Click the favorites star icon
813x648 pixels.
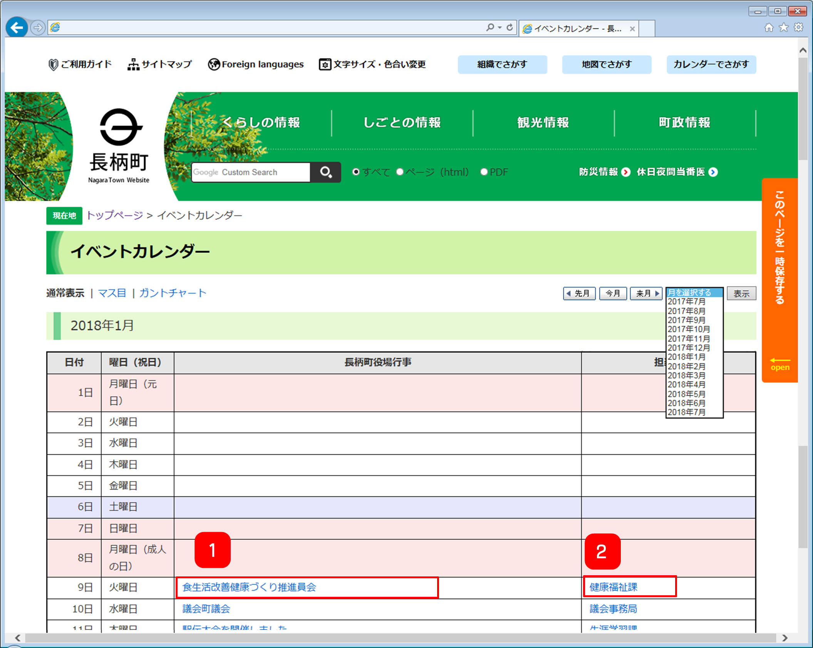coord(784,27)
